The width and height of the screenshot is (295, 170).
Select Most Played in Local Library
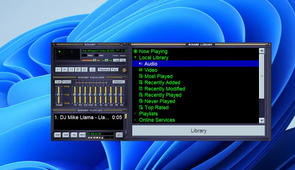coord(158,76)
